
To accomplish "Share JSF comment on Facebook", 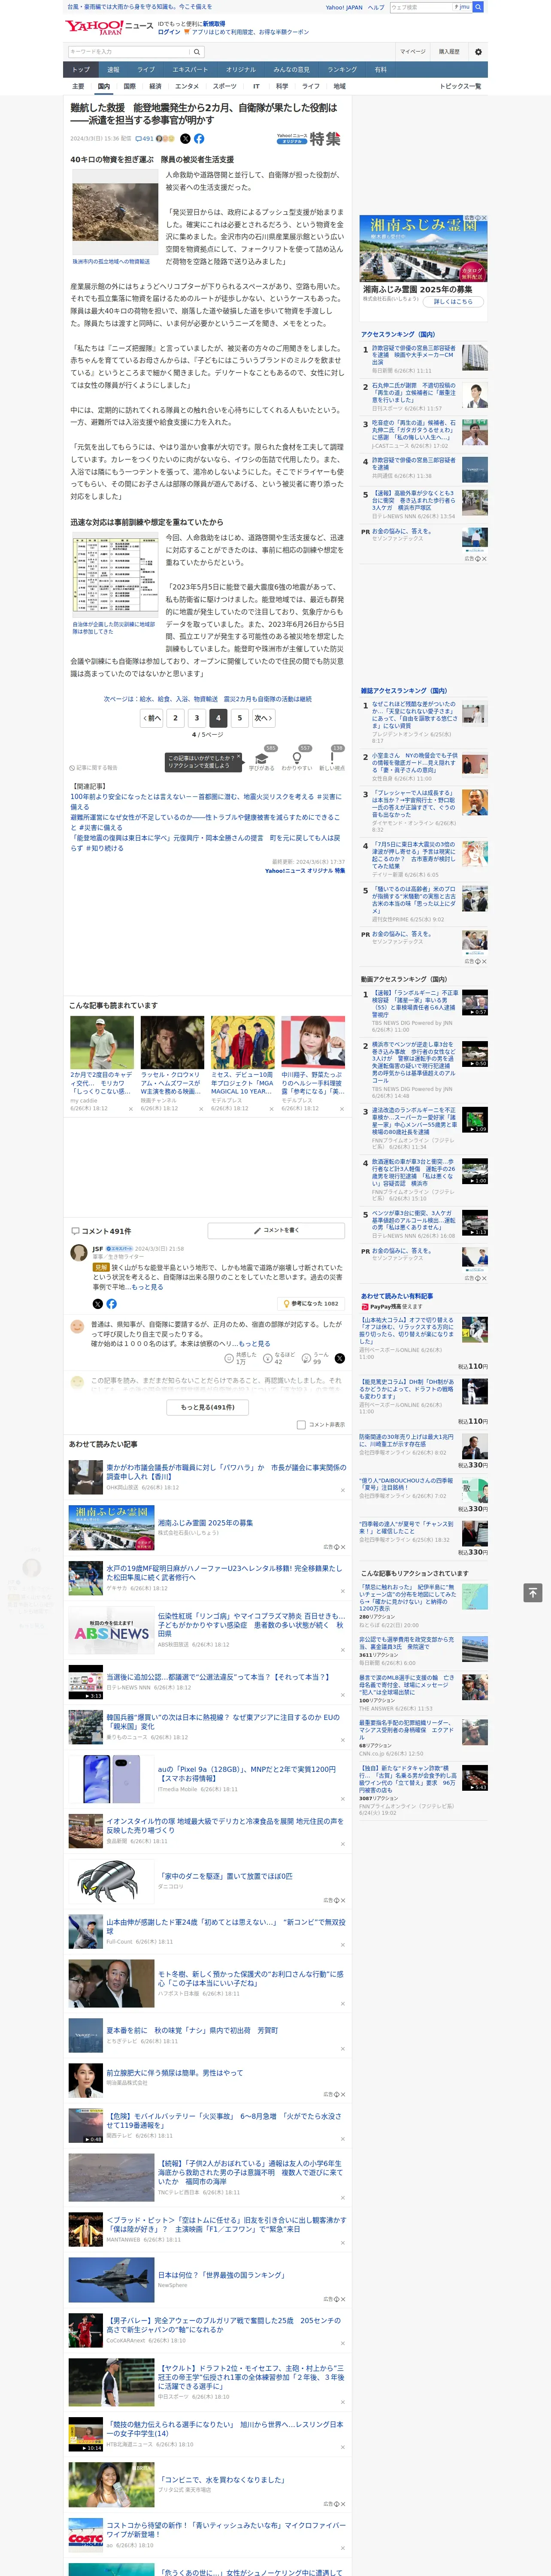I will pyautogui.click(x=111, y=1303).
